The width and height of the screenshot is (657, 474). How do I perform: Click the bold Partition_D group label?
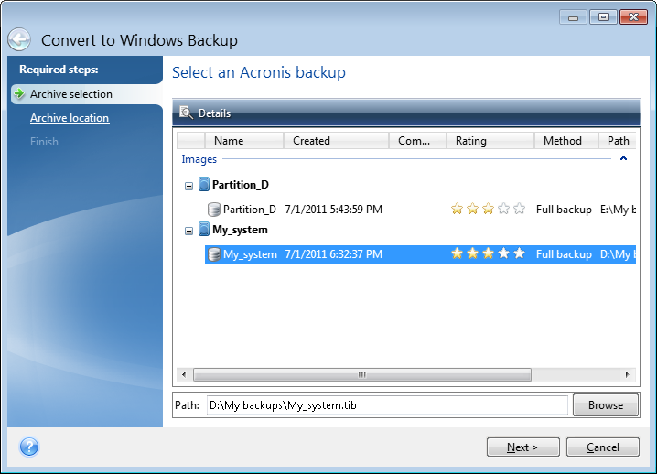pos(241,185)
